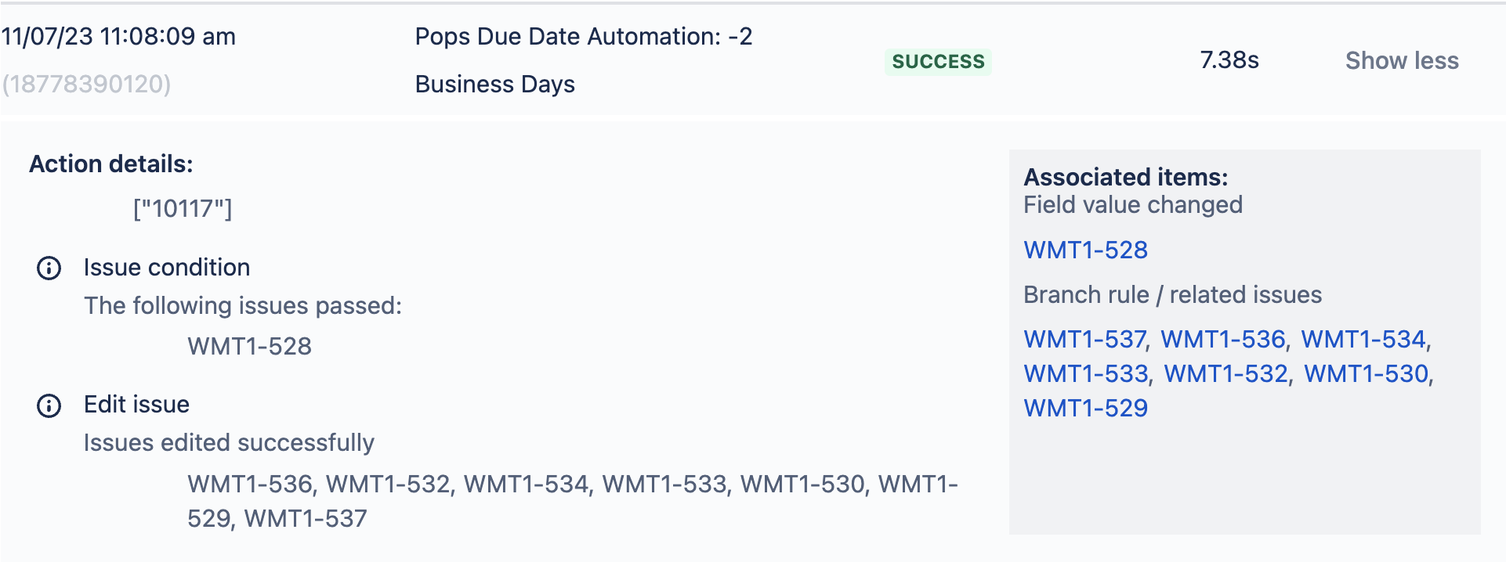Collapse the audit entry with Show less
This screenshot has height=562, width=1506.
[x=1402, y=60]
